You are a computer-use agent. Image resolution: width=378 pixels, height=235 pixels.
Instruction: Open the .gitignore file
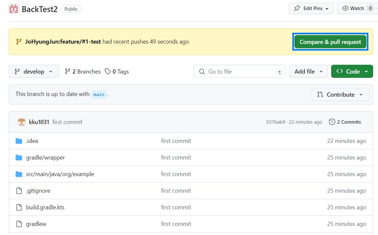(38, 191)
